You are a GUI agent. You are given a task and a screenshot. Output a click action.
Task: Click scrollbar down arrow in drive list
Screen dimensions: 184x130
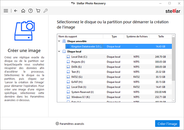pyautogui.click(x=174, y=100)
